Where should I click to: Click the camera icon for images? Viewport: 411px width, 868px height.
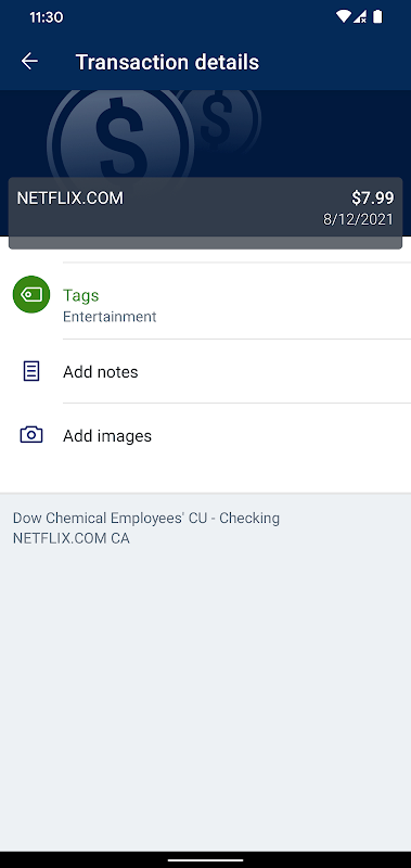click(x=31, y=435)
